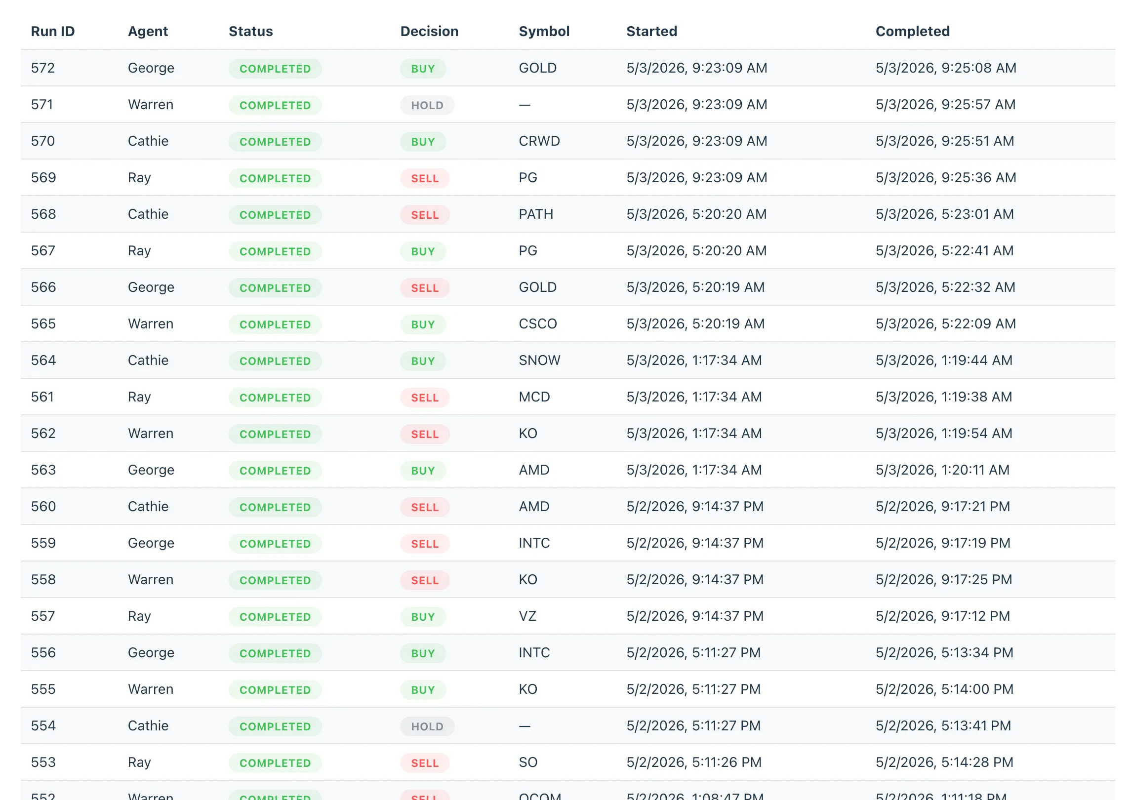
Task: Click the SELL badge for run 558
Action: pos(425,580)
